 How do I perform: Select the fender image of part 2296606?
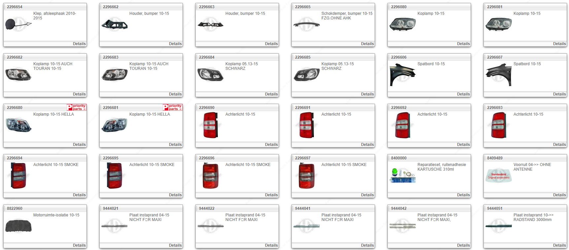402,75
